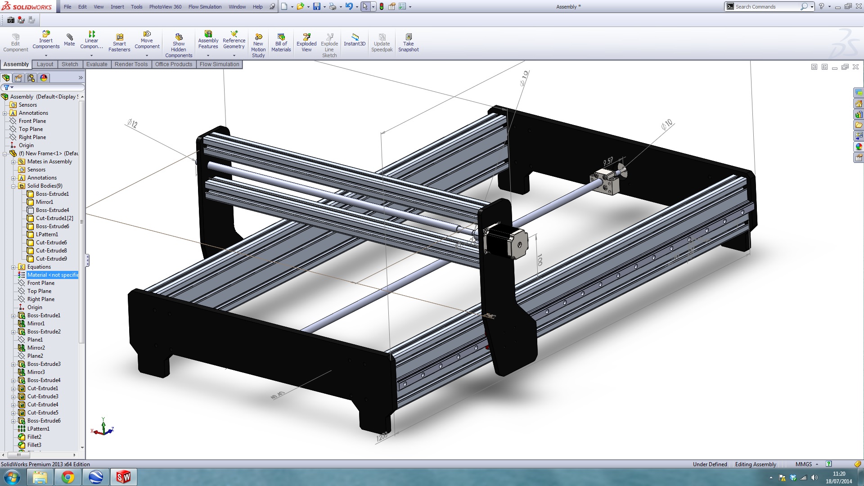Open the DisplayManager tab icon
864x486 pixels.
point(44,78)
